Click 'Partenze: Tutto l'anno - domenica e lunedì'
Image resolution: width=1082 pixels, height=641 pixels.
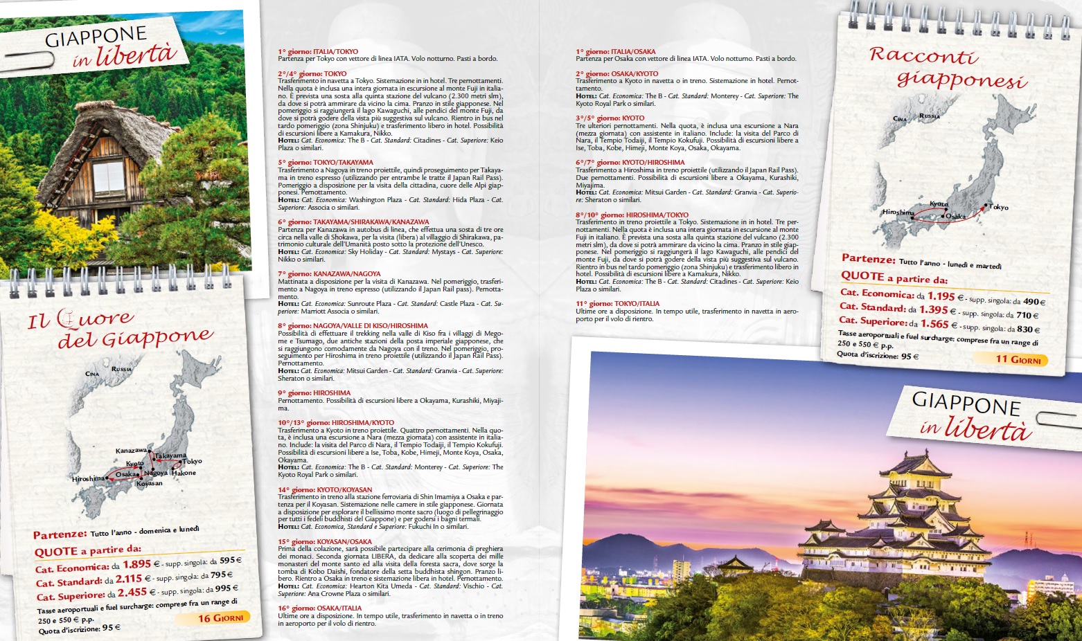[x=116, y=532]
